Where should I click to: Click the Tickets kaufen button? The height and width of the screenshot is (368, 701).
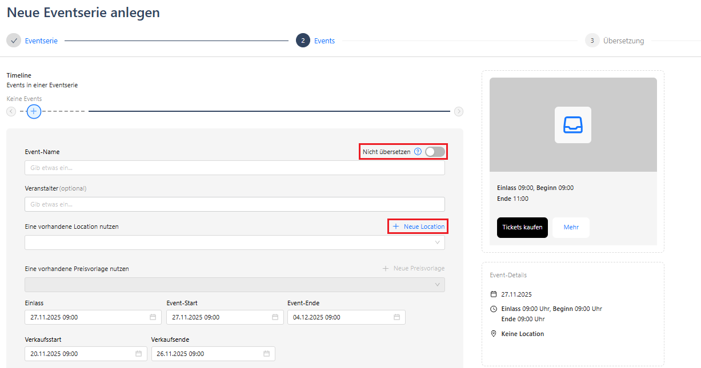coord(522,227)
